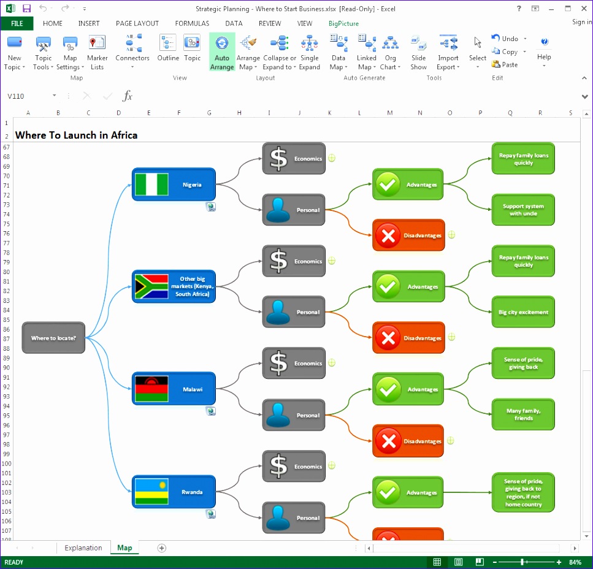
Task: Save the workbook from quick access toolbar
Action: click(x=26, y=9)
